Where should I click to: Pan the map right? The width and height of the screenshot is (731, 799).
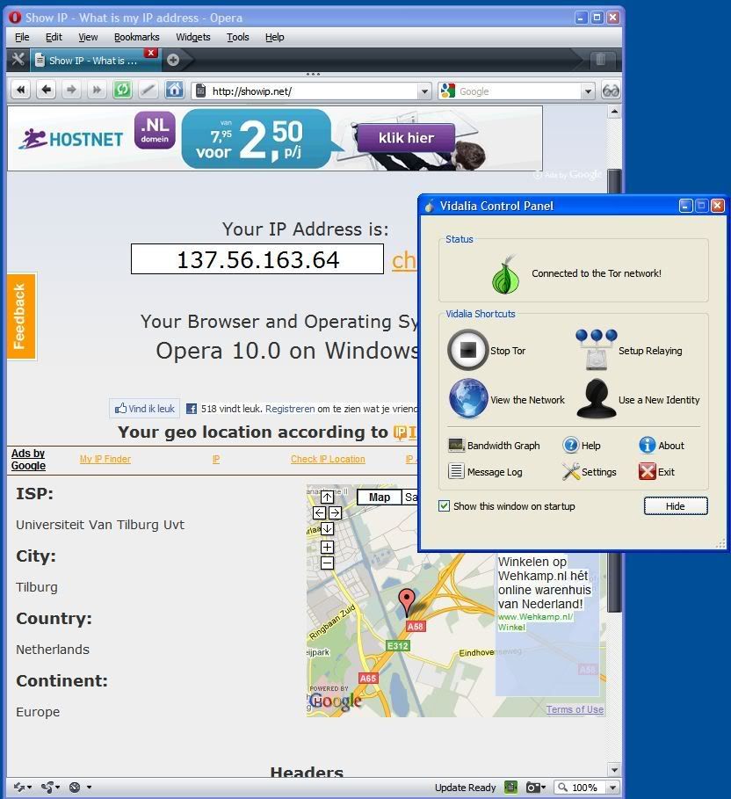pyautogui.click(x=336, y=512)
